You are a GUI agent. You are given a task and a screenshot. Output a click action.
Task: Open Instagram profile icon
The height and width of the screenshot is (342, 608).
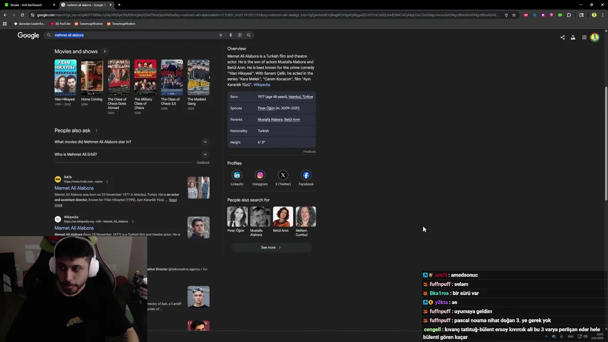point(260,175)
